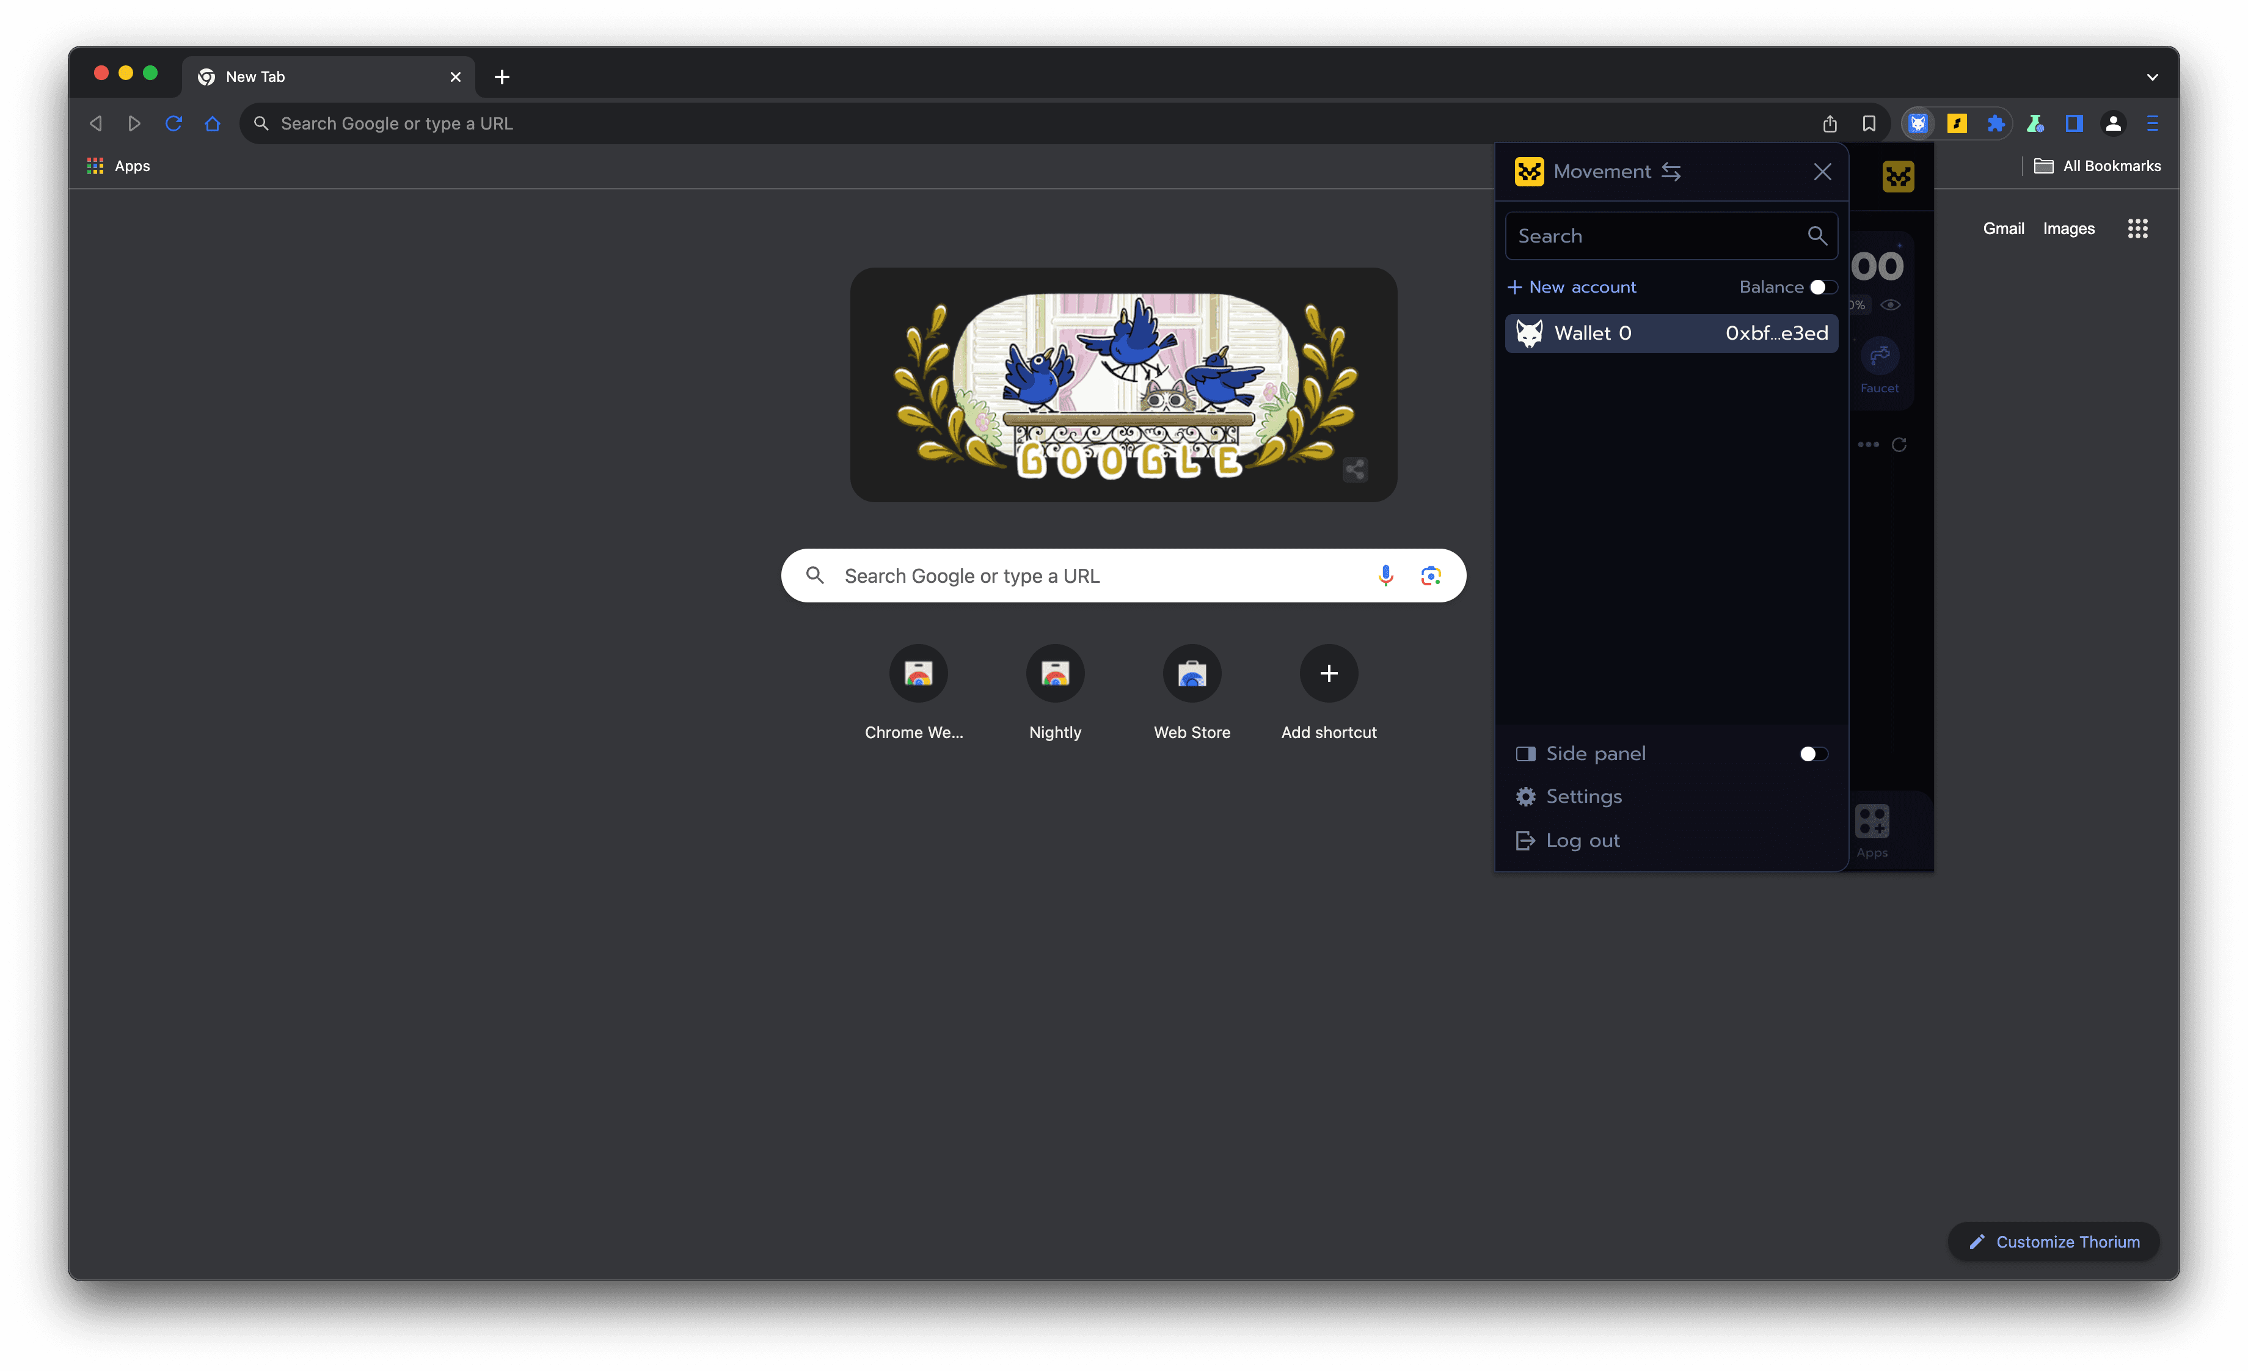2248x1371 pixels.
Task: Click the Google Doodle image
Action: [1123, 384]
